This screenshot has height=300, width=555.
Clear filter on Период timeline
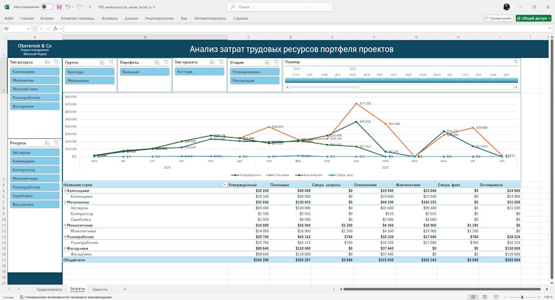[516, 62]
